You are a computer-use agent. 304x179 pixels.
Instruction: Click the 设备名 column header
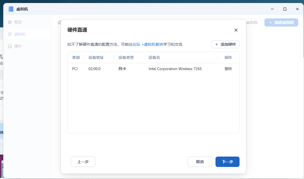coord(154,57)
